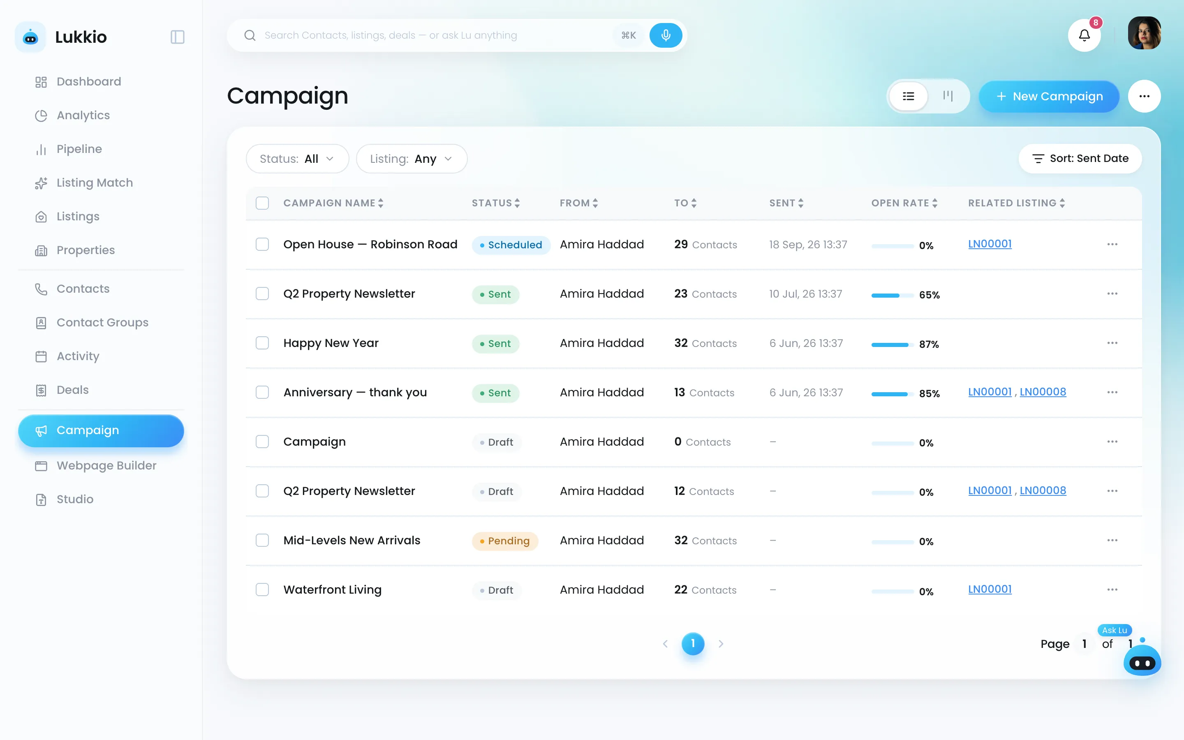
Task: Check the Happy New Year row
Action: (262, 343)
